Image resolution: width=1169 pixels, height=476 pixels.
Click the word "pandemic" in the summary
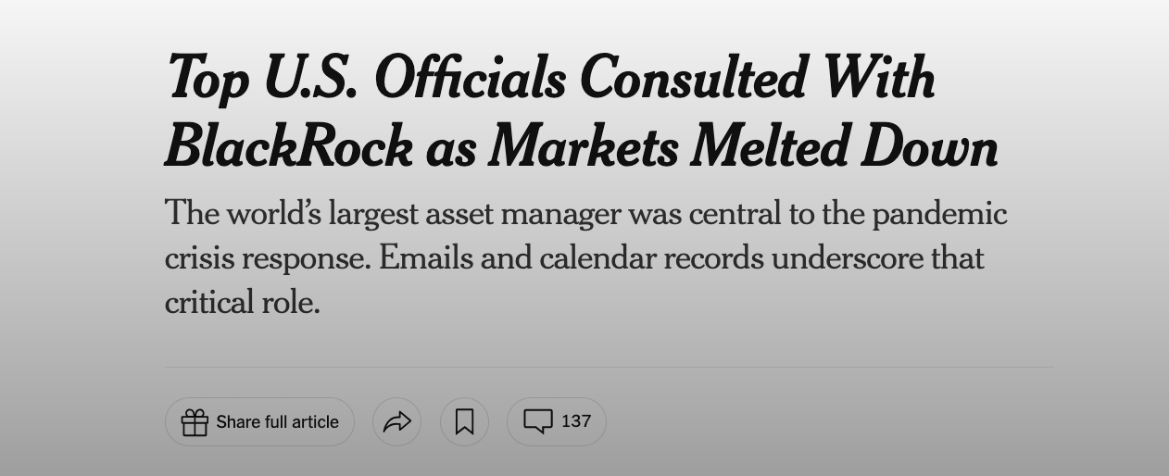click(938, 214)
